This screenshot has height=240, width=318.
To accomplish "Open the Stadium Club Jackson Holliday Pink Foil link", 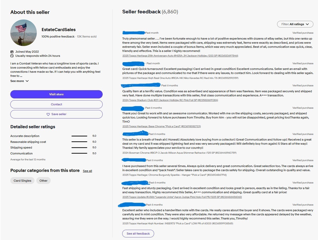I will coord(170,100).
